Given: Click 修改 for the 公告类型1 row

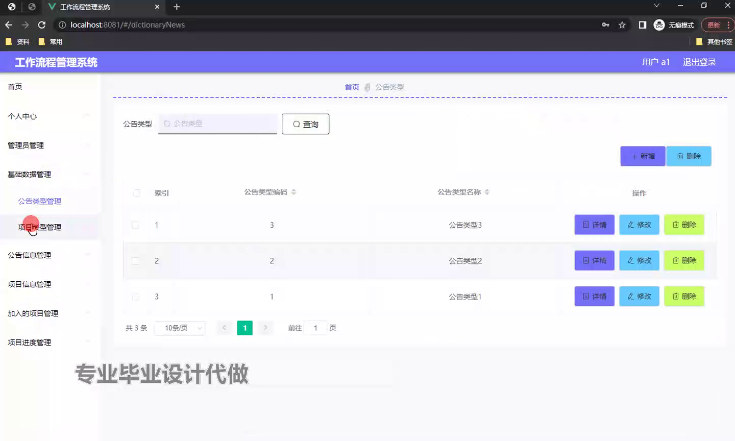Looking at the screenshot, I should [x=640, y=296].
